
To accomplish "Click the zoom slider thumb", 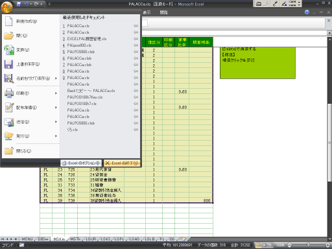I will [308, 245].
